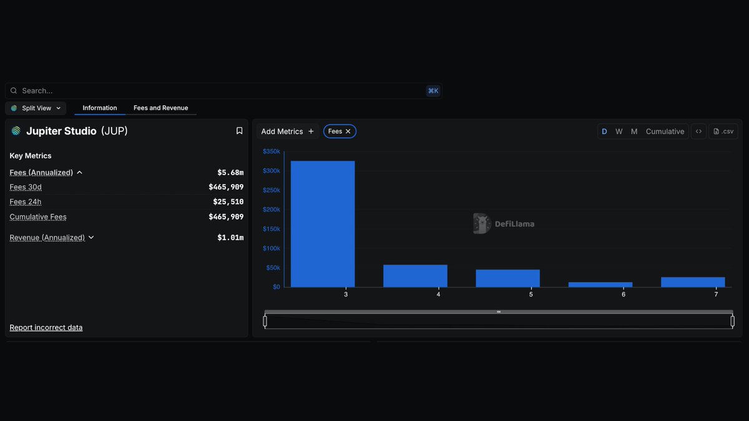This screenshot has height=421, width=749.
Task: Download chart data as .csv
Action: coord(723,132)
